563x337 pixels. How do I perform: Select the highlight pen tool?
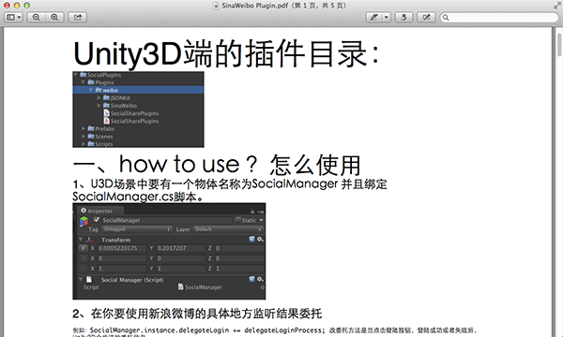click(x=373, y=17)
